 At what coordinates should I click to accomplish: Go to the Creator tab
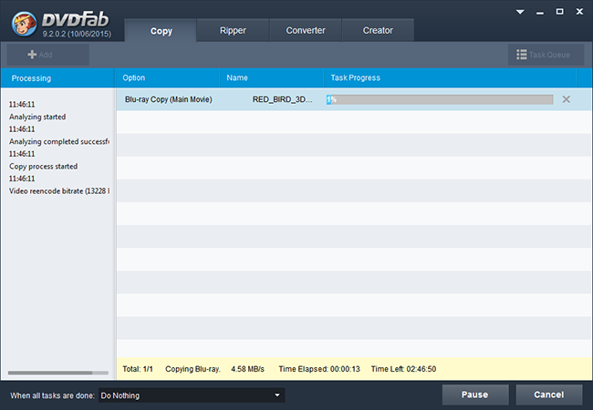(x=378, y=30)
